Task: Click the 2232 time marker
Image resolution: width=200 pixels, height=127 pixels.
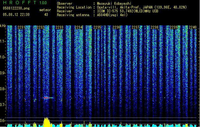Action: (x=40, y=27)
